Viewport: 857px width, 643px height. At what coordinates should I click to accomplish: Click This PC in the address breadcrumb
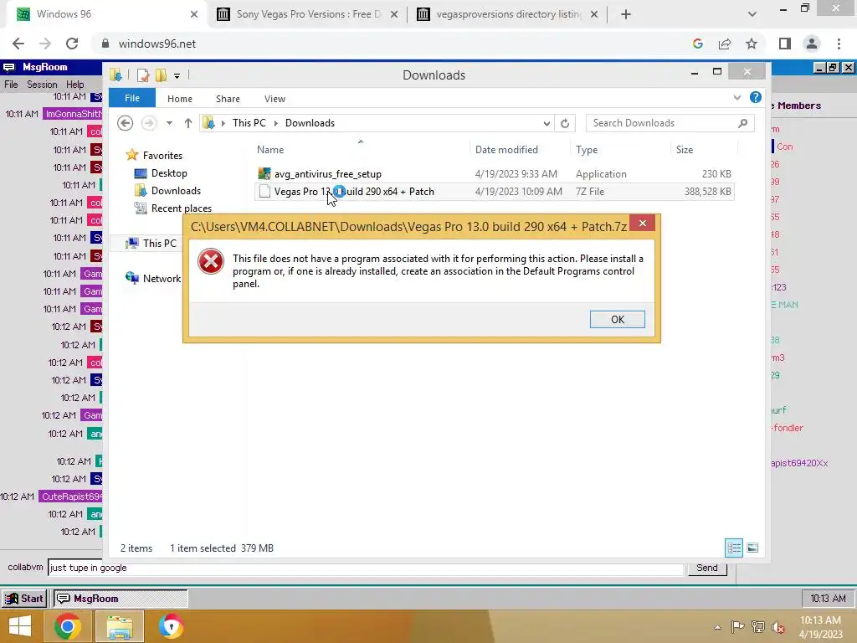click(x=249, y=123)
